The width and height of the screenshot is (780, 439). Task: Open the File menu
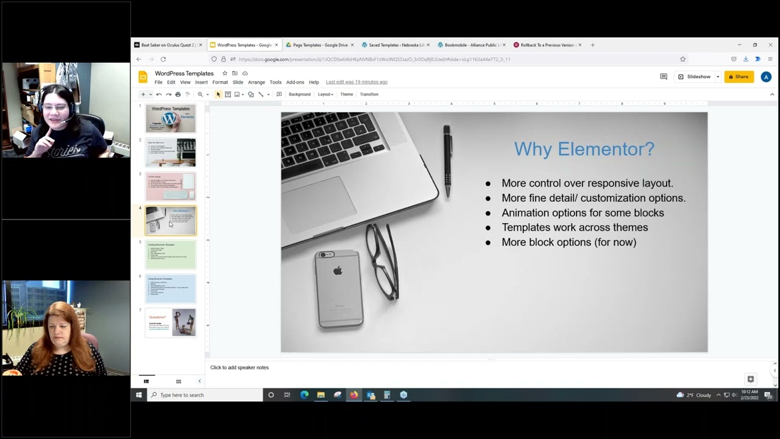click(x=158, y=82)
